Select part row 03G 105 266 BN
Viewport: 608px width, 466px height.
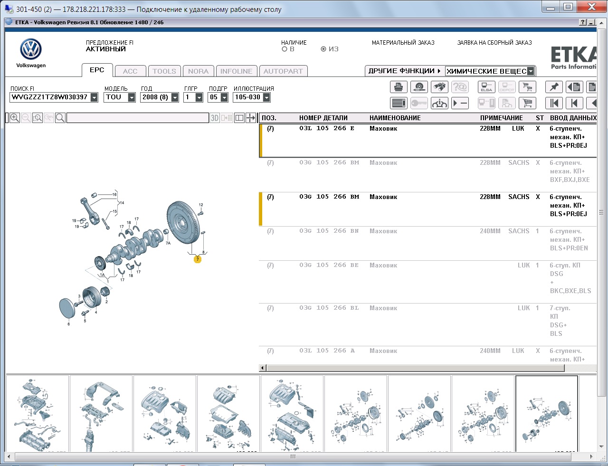point(427,243)
